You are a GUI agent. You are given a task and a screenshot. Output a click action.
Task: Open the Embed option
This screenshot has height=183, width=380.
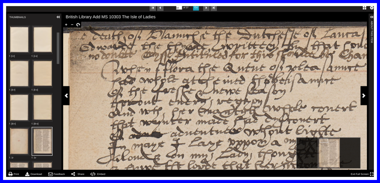[98, 174]
